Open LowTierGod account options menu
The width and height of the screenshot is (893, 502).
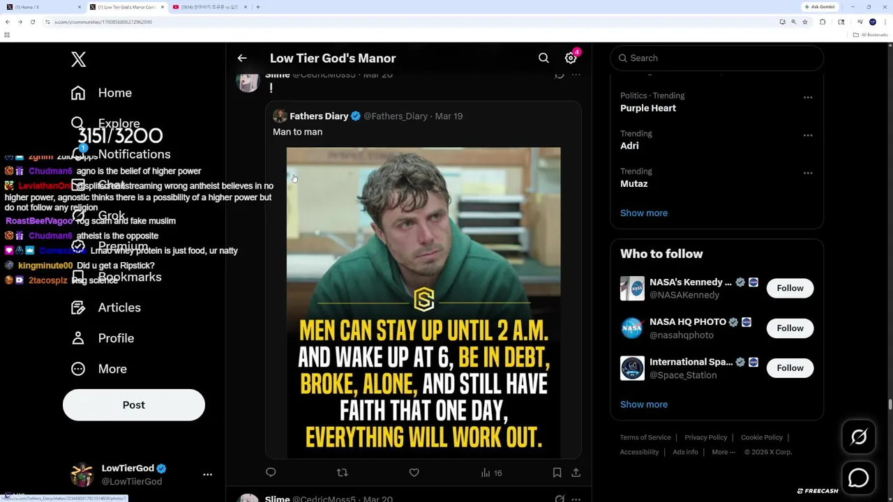207,474
